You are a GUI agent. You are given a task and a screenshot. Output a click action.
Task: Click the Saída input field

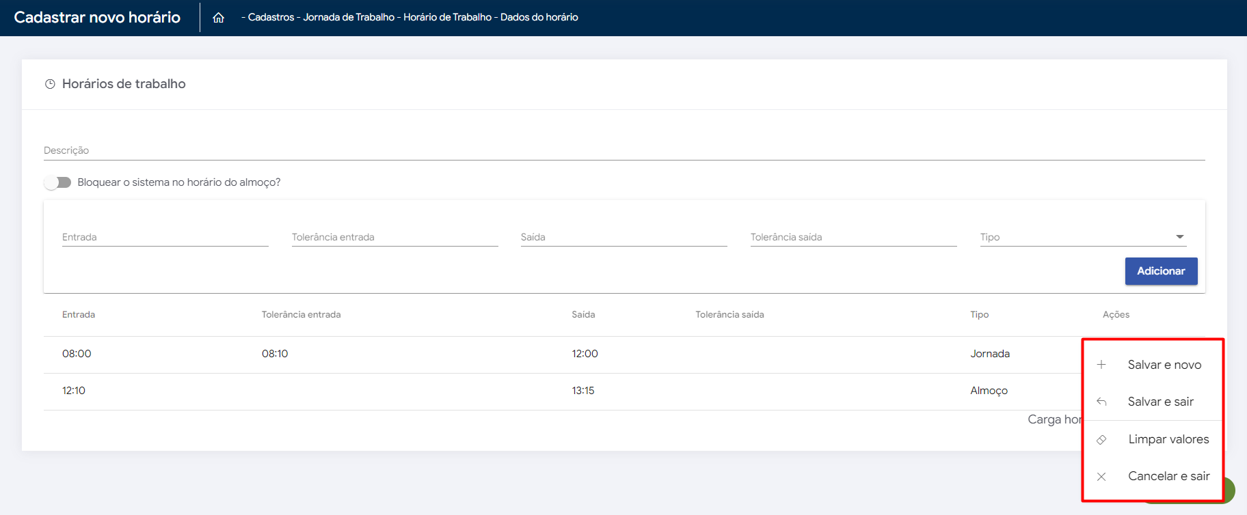point(623,237)
